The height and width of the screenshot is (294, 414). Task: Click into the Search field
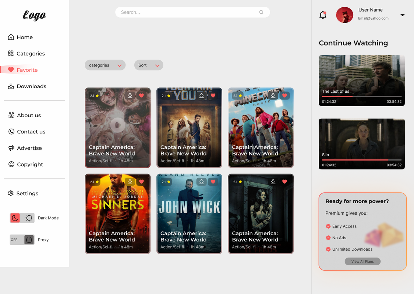pos(192,12)
